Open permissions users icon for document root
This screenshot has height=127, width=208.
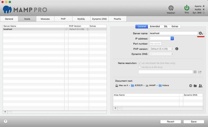(200, 86)
